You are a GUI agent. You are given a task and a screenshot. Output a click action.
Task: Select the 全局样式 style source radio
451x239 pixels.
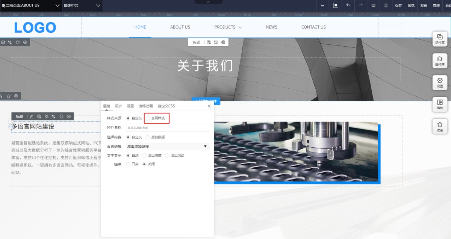click(148, 118)
